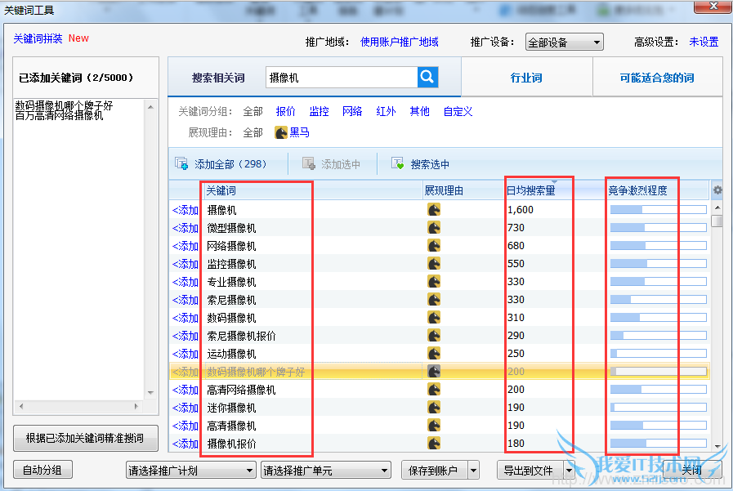The height and width of the screenshot is (491, 733).
Task: Click horse icon in 微型摄像机 row
Action: tap(434, 228)
